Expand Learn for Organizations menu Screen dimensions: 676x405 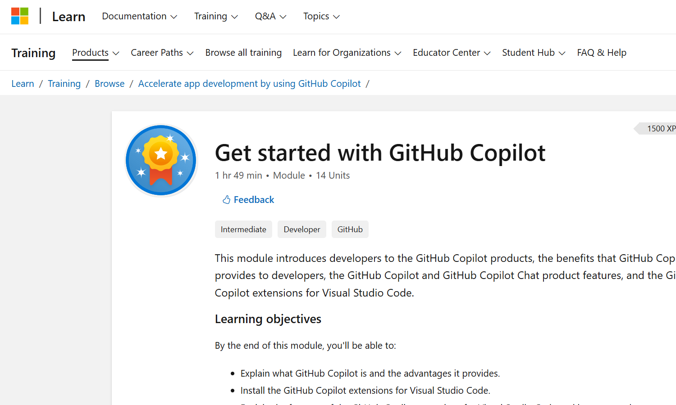coord(347,53)
